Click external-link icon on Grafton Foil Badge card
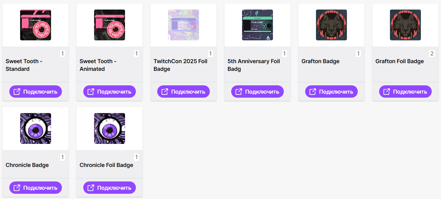Screen dimensions: 441x199 pos(387,91)
